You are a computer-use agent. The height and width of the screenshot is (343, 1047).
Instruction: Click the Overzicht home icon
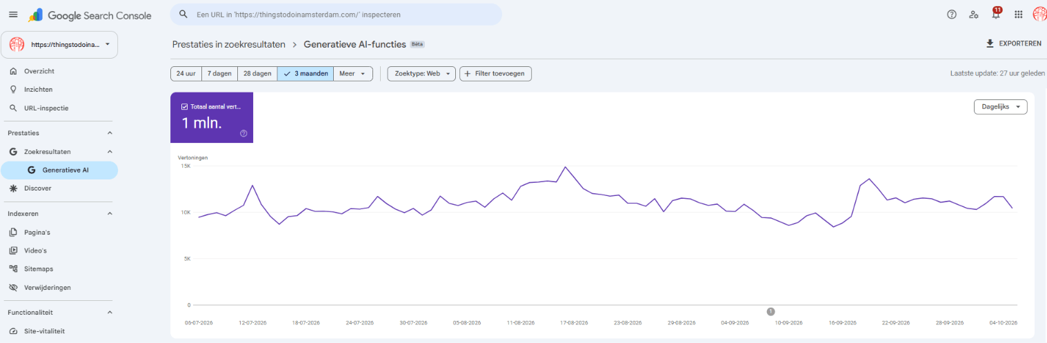pyautogui.click(x=13, y=71)
